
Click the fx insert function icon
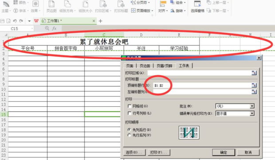coord(54,28)
